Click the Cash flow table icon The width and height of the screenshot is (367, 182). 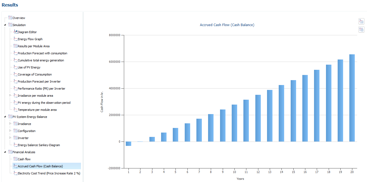(x=15, y=159)
